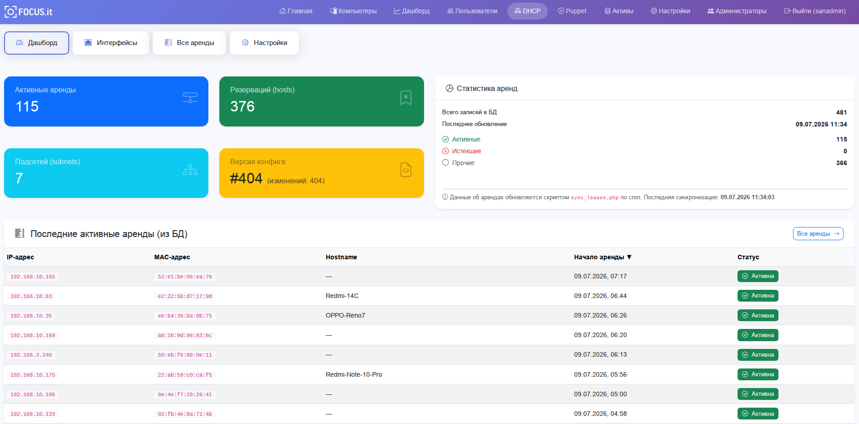Click Выйти (sanadmin) to log out
Screen dimensions: 859x424
coord(815,11)
